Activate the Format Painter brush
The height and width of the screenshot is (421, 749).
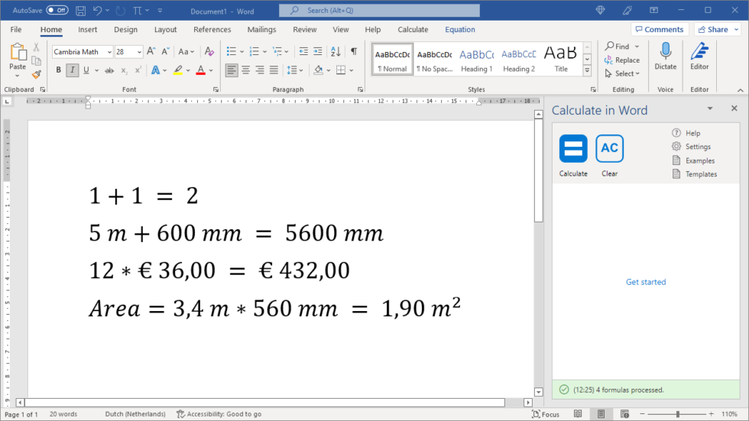(x=37, y=74)
